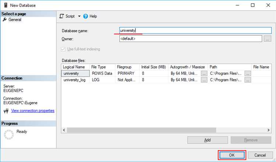This screenshot has height=162, width=276.
Task: Click the path cell in university_log row
Action: (x=226, y=80)
